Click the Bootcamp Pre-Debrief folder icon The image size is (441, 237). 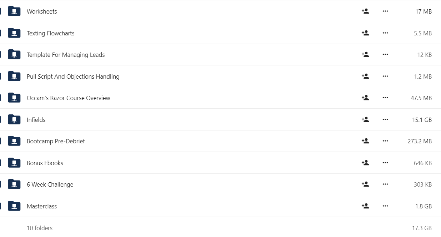[x=14, y=141]
